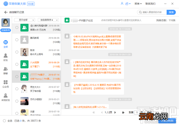This screenshot has width=179, height=125.
Task: Click the 搜索 button
Action: 171,12
